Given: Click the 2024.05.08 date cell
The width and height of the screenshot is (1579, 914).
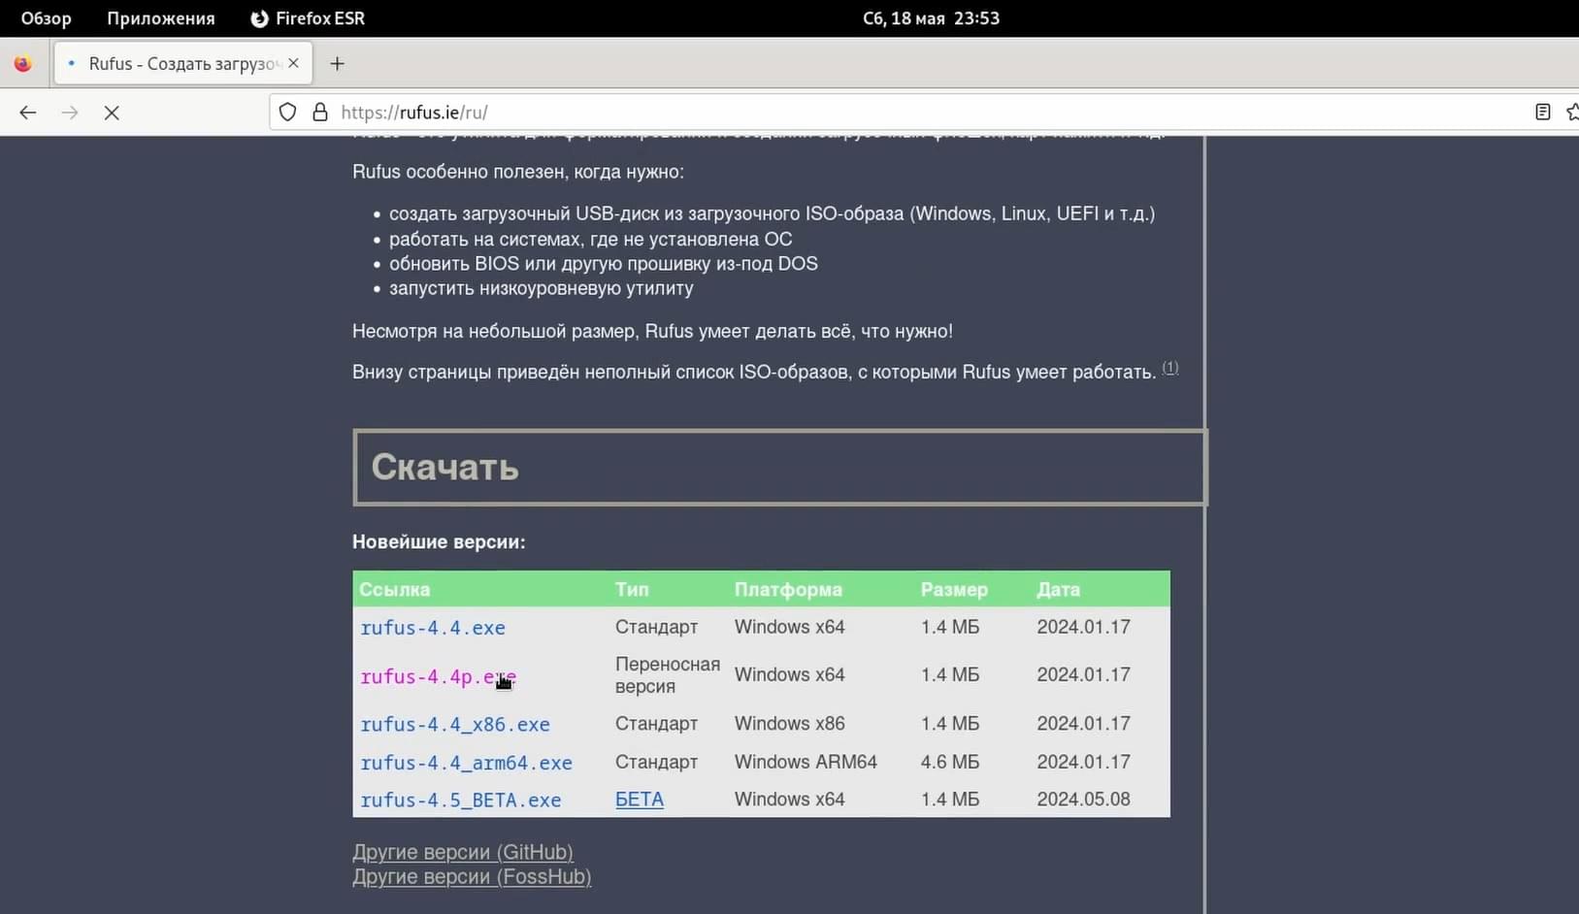Looking at the screenshot, I should (1083, 800).
